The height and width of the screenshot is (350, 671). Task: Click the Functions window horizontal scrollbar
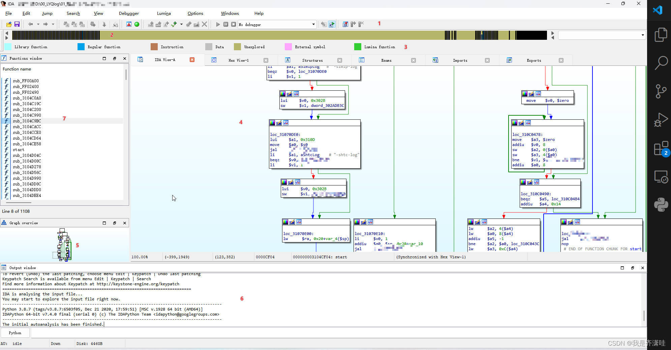19,203
